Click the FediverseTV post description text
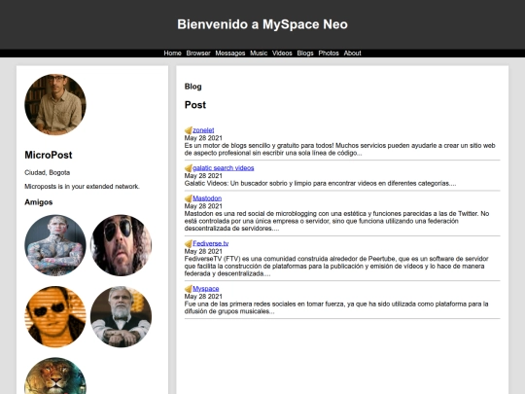Viewport: 525px width, 394px height. pyautogui.click(x=336, y=266)
